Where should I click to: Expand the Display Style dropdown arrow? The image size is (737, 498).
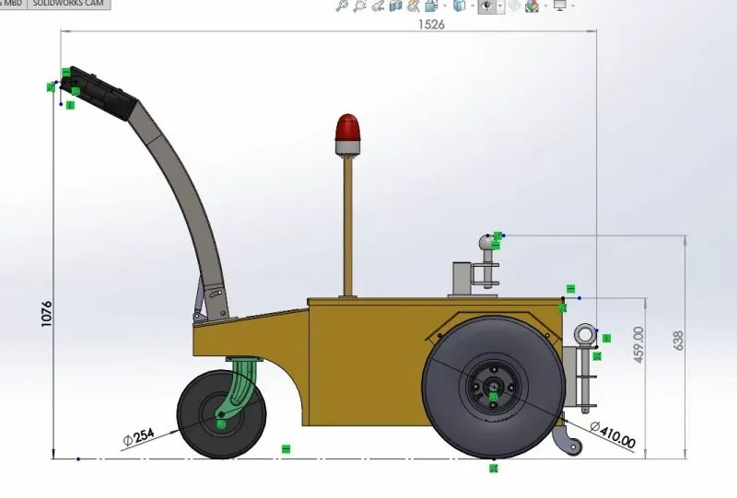click(471, 6)
